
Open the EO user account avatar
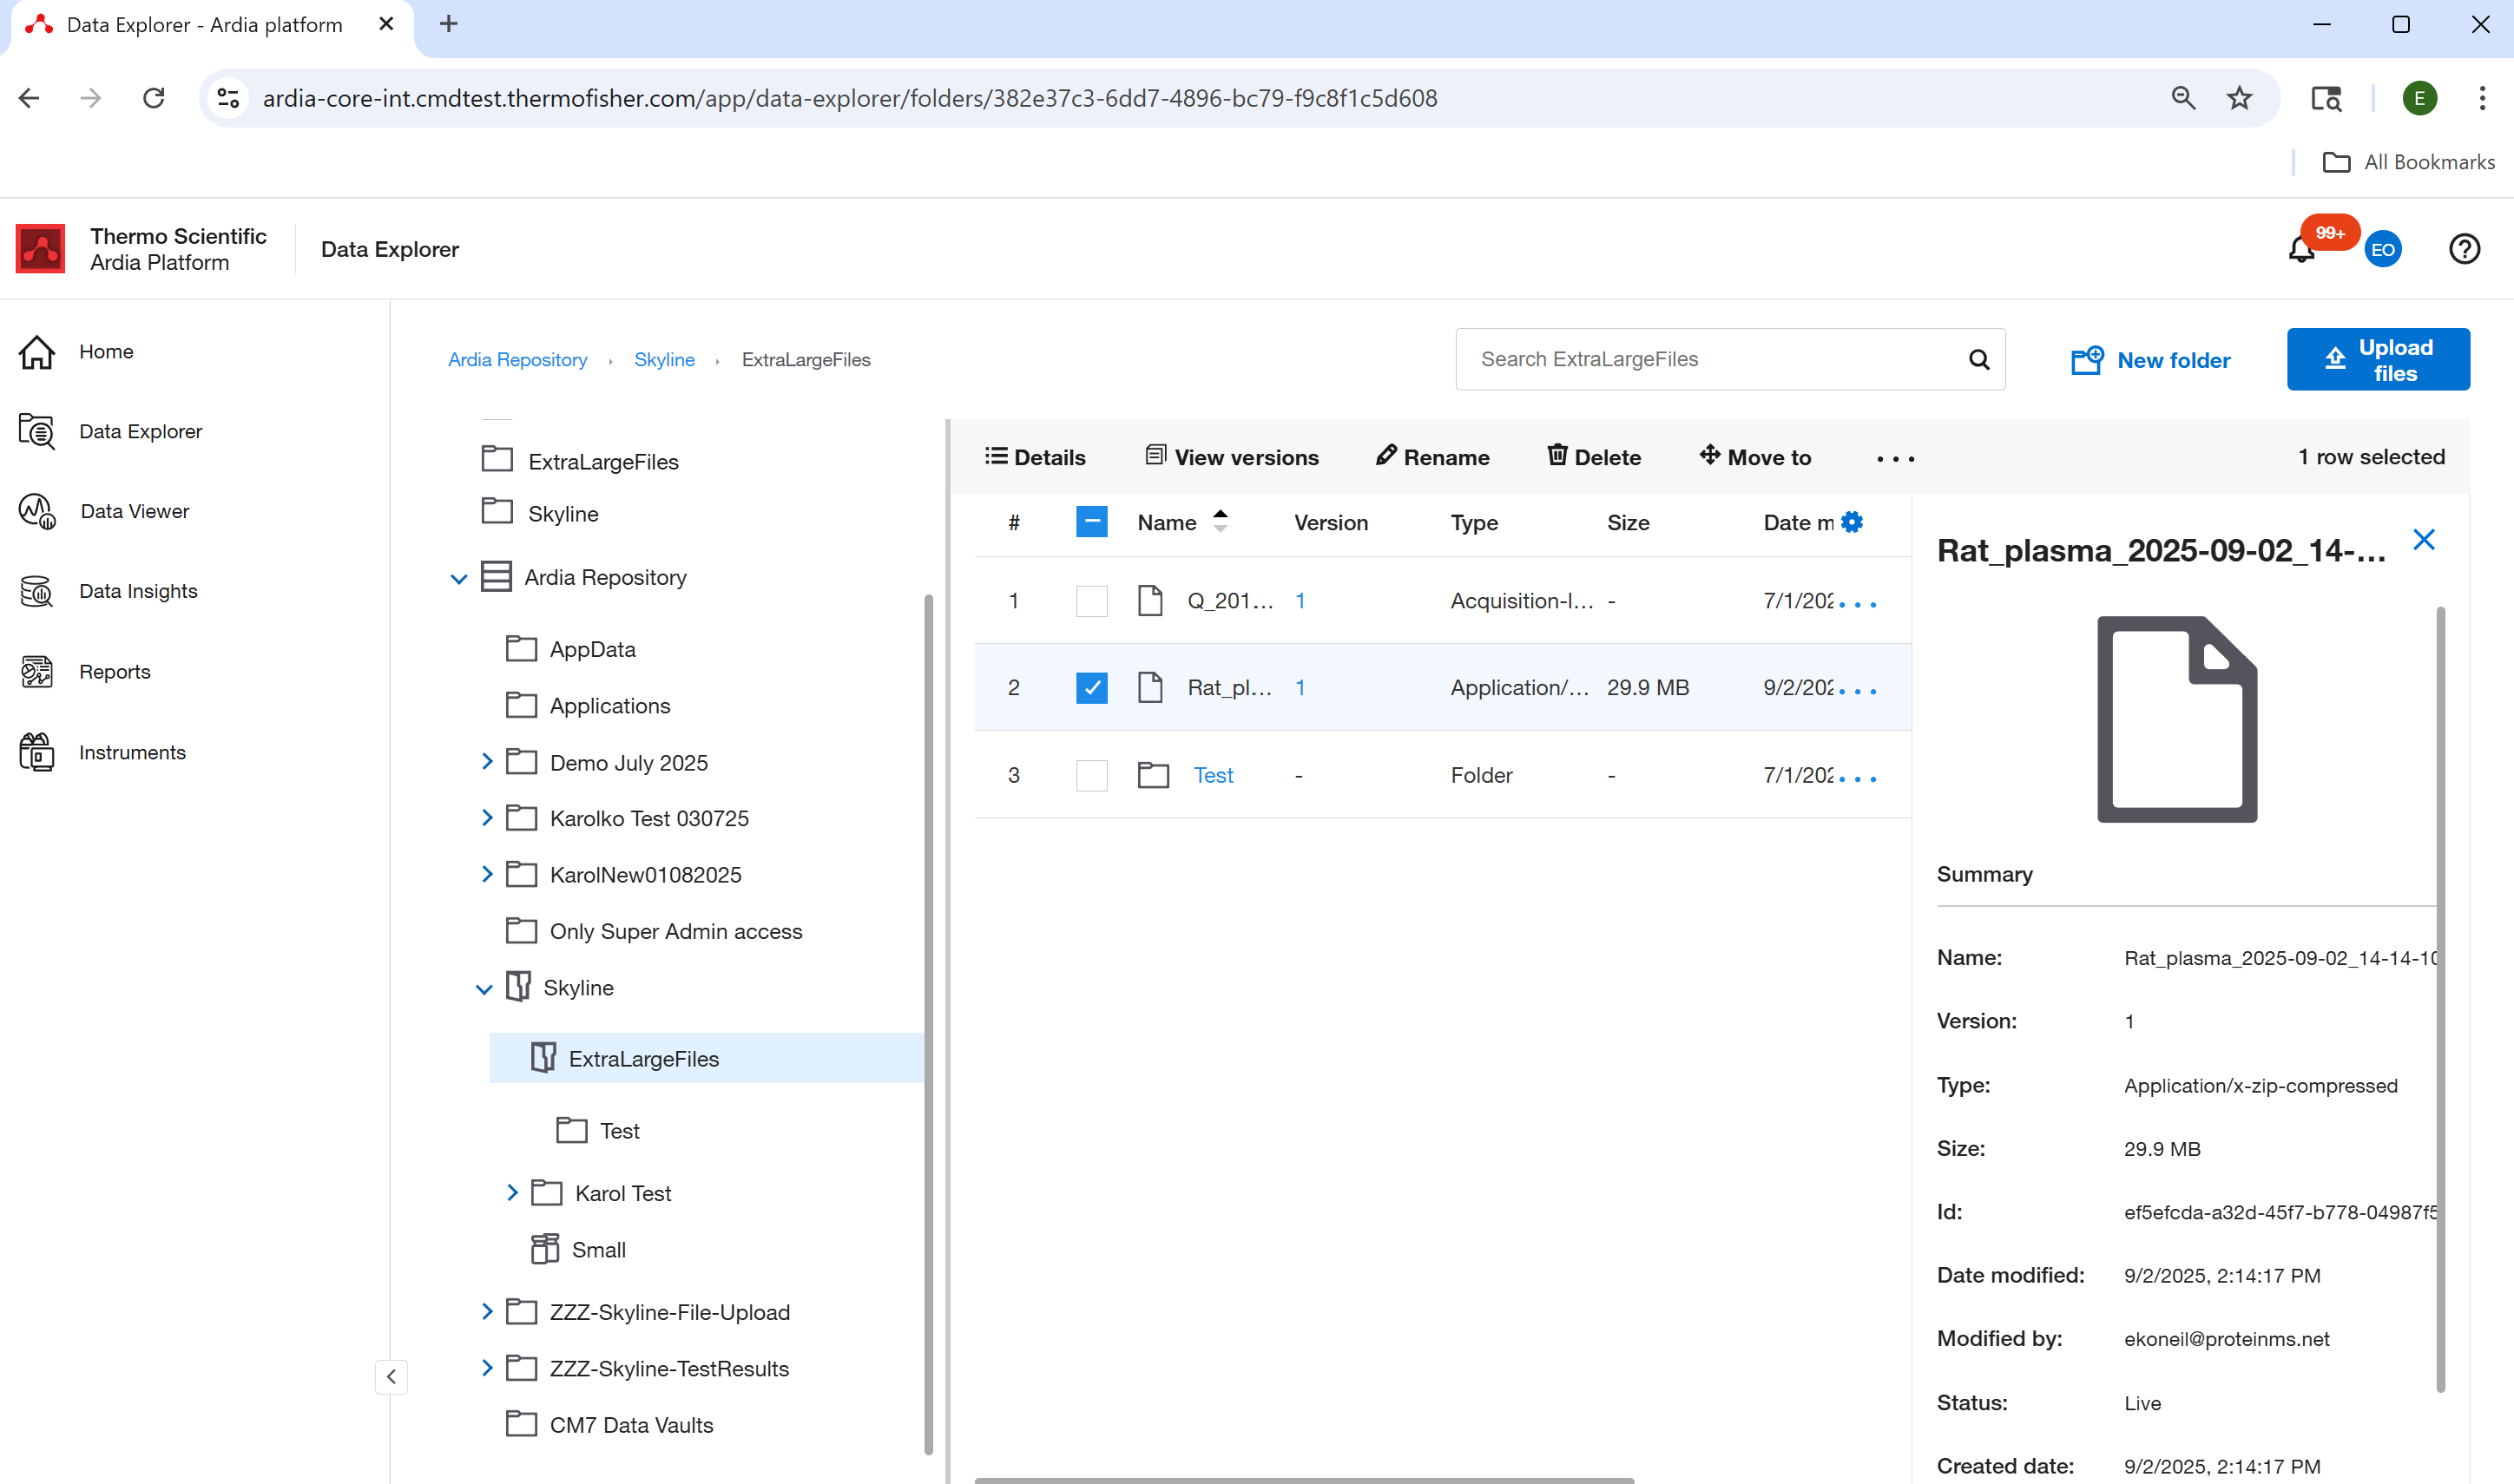click(2383, 249)
